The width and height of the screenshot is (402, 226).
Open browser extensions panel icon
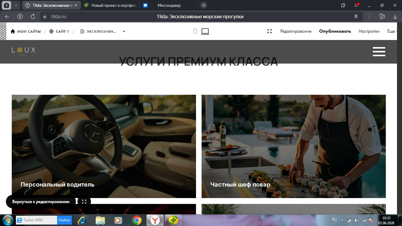tap(382, 17)
